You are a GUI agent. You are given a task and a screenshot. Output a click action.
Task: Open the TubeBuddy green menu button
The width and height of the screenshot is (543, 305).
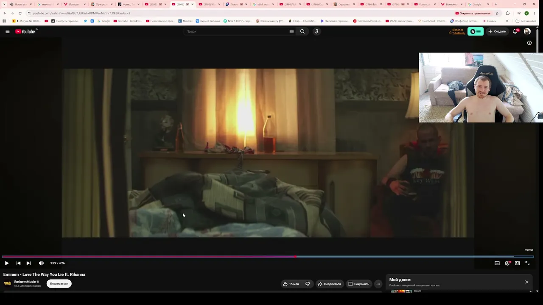tap(476, 31)
